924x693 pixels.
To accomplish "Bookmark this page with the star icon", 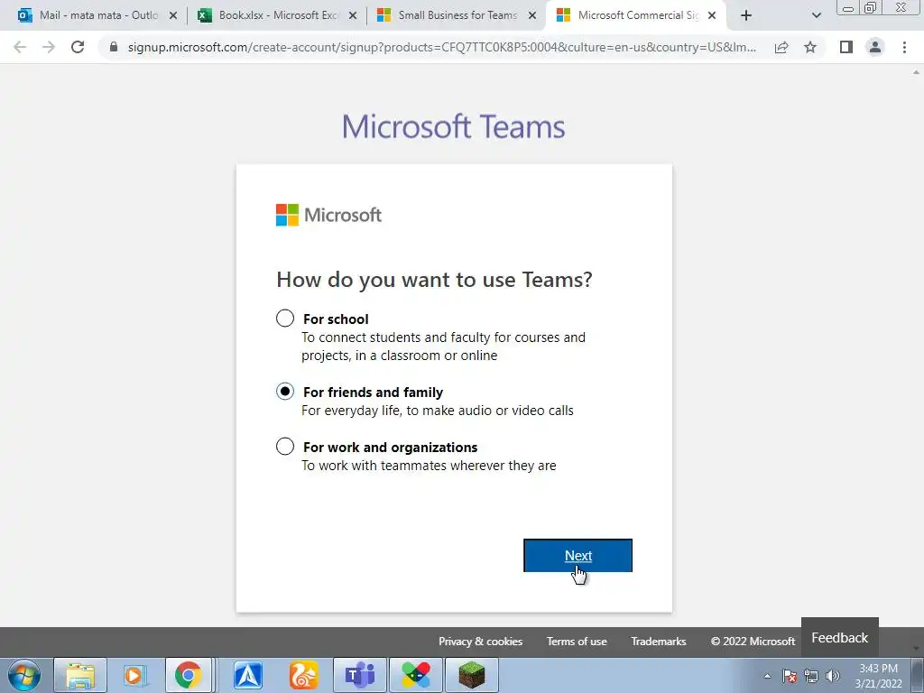I will tap(810, 47).
